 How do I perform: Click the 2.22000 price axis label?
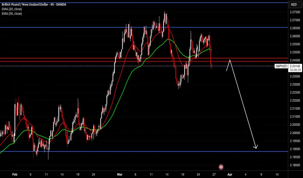tap(295, 101)
